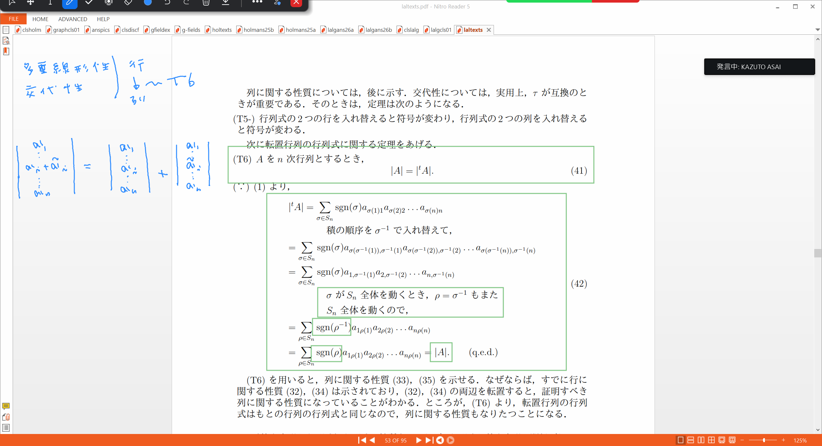This screenshot has height=446, width=822.
Task: Go to the previous page
Action: (x=373, y=440)
